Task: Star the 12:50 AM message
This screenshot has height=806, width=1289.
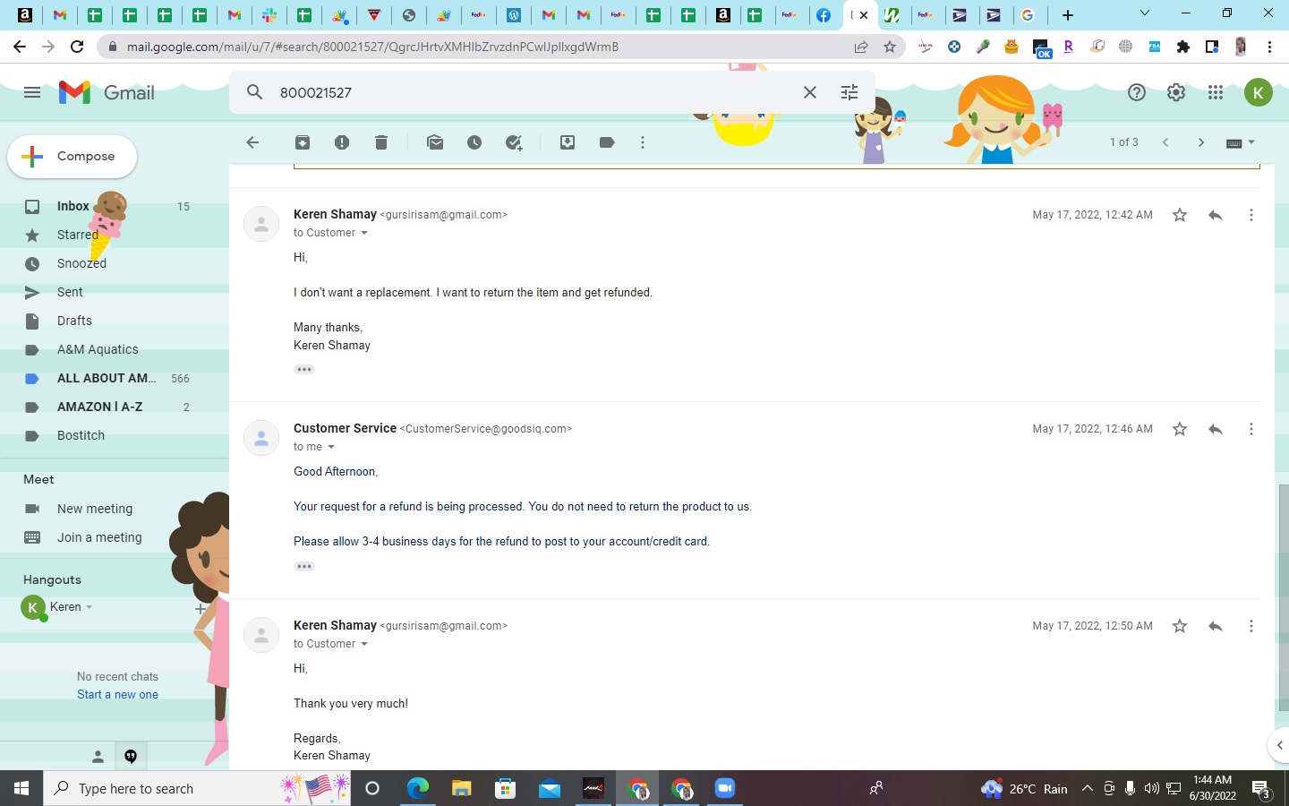Action: pyautogui.click(x=1180, y=626)
